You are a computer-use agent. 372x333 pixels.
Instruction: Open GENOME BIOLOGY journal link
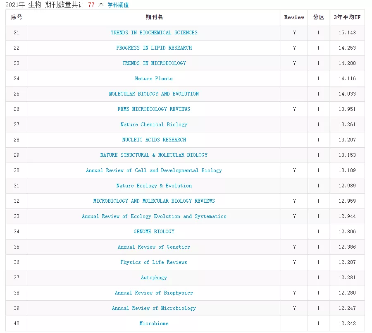(154, 232)
